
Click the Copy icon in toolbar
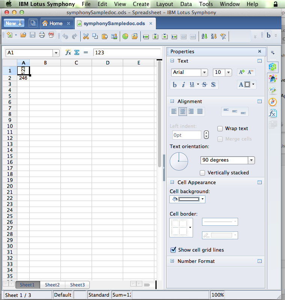[95, 36]
